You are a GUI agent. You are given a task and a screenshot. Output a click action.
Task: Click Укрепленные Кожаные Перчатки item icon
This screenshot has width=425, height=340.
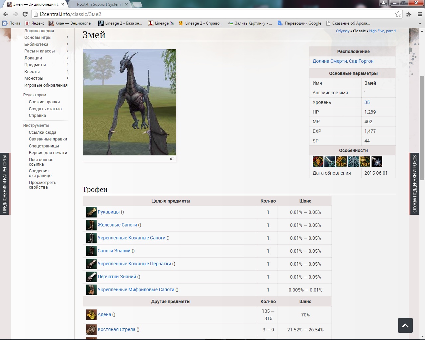coord(91,264)
